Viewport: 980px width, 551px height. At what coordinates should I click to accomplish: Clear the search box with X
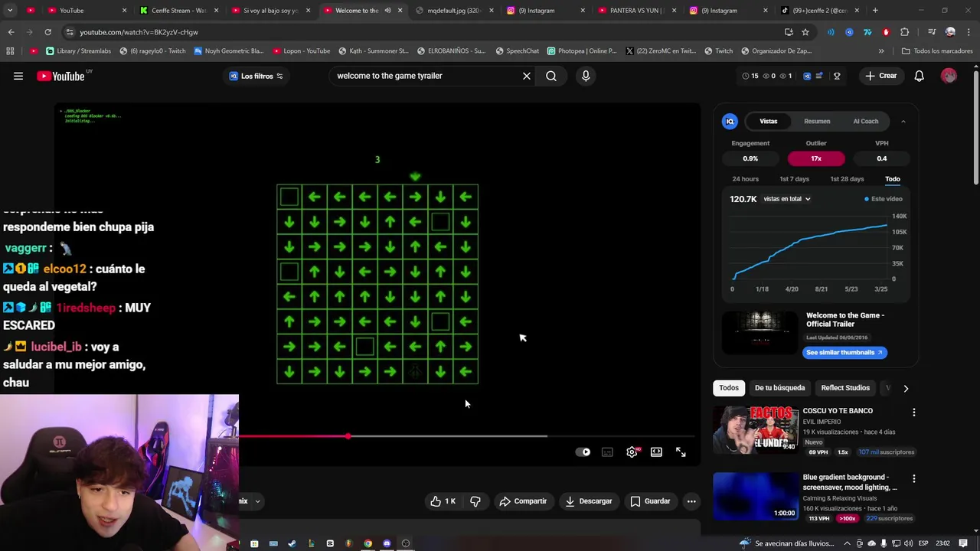[x=527, y=76]
